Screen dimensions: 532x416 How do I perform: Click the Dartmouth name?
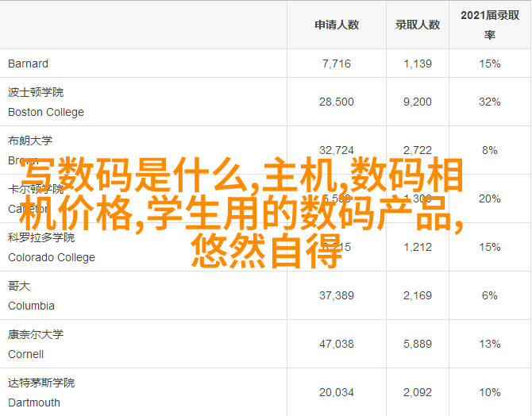pos(34,403)
